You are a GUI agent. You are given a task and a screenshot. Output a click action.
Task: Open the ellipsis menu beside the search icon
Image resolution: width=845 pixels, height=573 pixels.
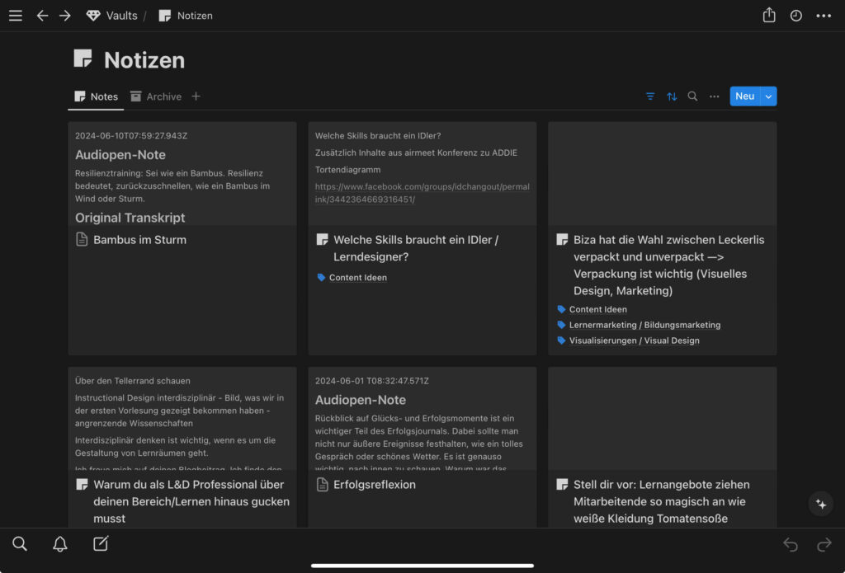(714, 96)
